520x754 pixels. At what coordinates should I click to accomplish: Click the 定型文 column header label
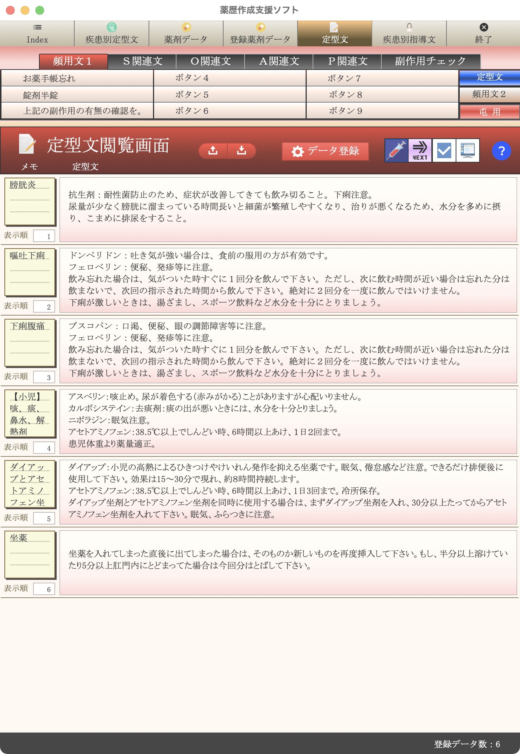(85, 167)
